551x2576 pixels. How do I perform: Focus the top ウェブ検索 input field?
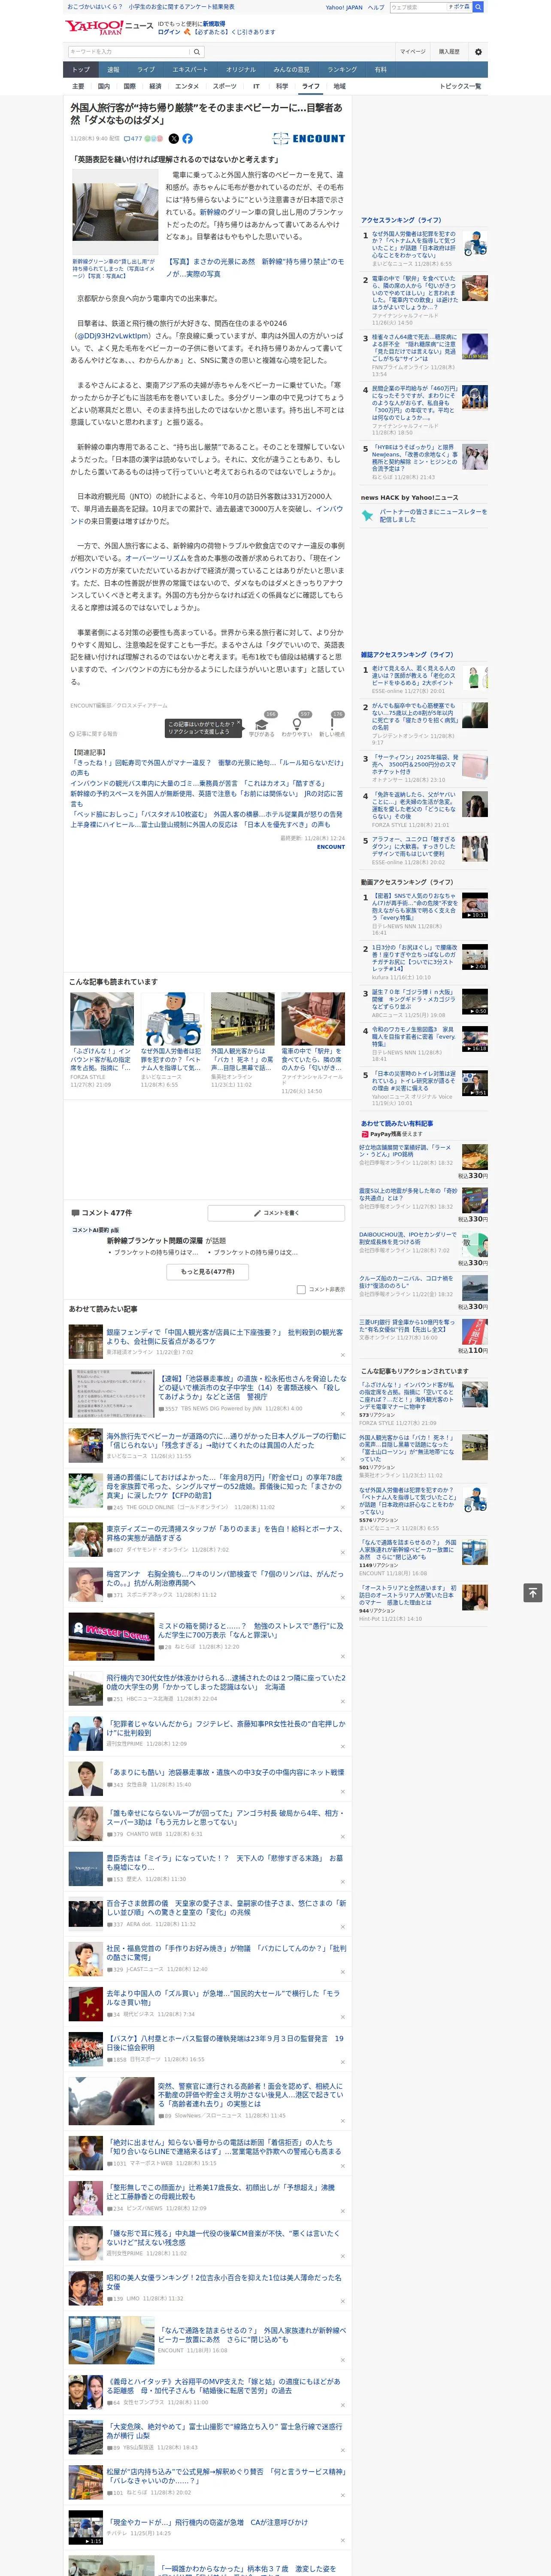click(x=417, y=7)
